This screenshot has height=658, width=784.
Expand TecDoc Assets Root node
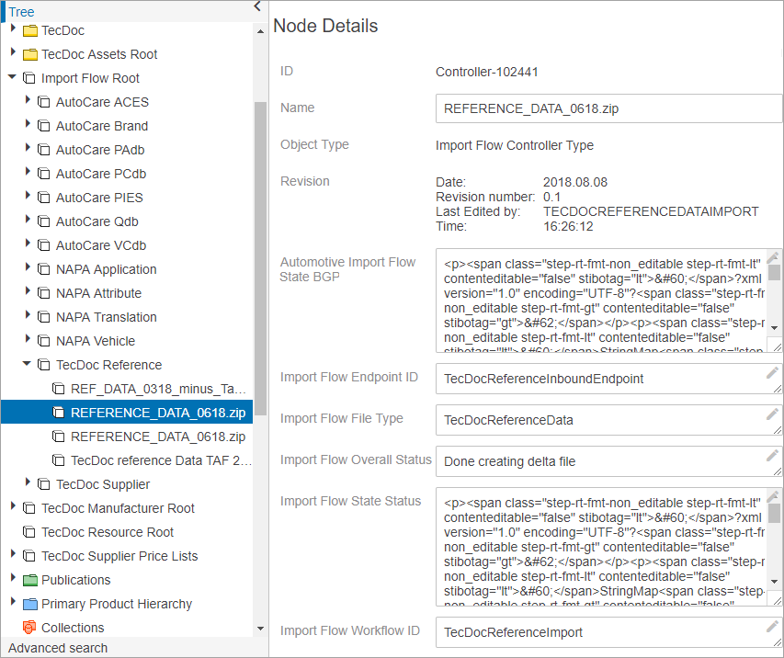coord(13,52)
